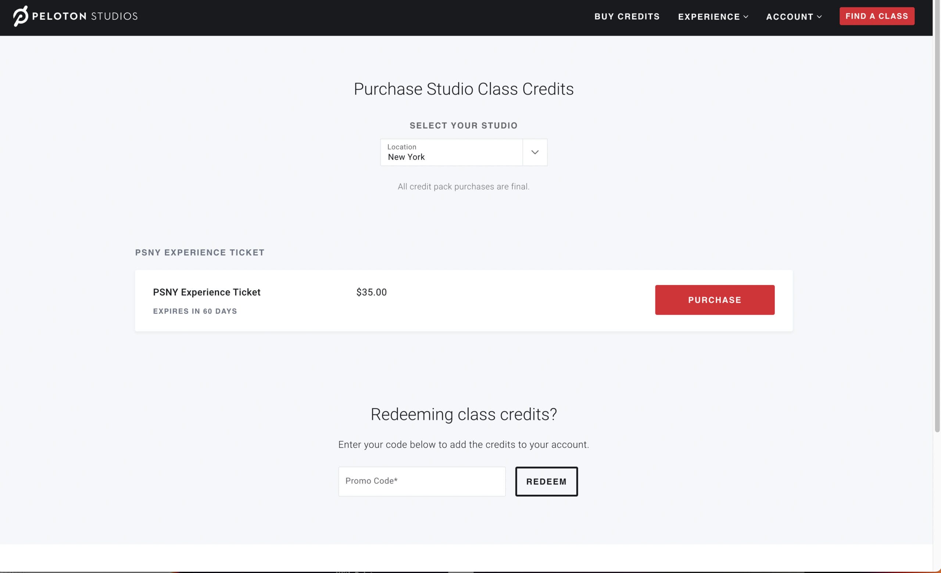
Task: Click the Redeem button
Action: point(546,482)
